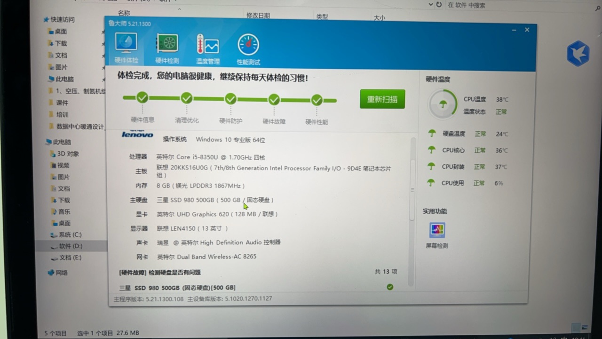Click the umbrella icon beside 硬盘温度
Screen dimensions: 602x339
432,133
